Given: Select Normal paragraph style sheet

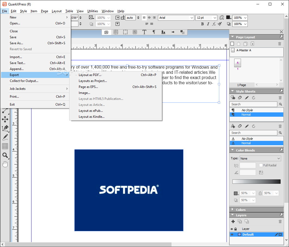Looking at the screenshot, I should [x=256, y=115].
